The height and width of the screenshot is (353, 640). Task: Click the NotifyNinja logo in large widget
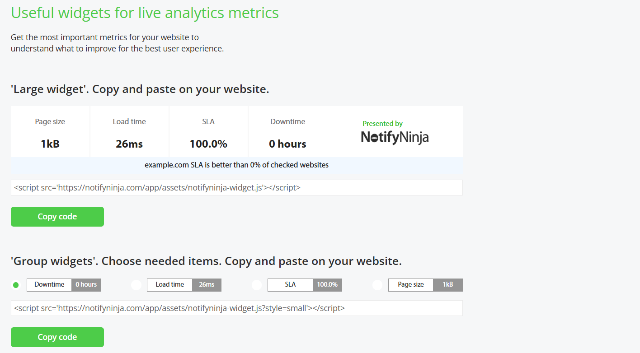(x=395, y=137)
